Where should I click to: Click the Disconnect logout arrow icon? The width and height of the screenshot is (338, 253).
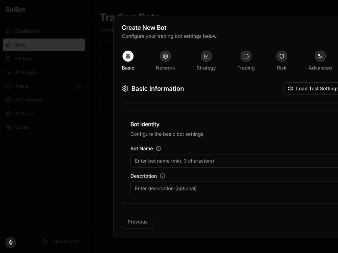pos(45,242)
